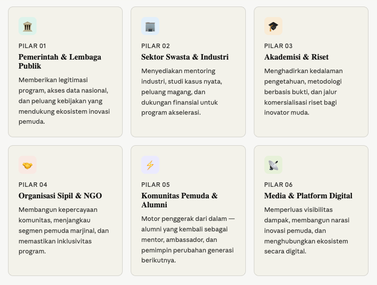Click the PILAR 01 label
Image resolution: width=377 pixels, height=285 pixels.
pyautogui.click(x=32, y=46)
